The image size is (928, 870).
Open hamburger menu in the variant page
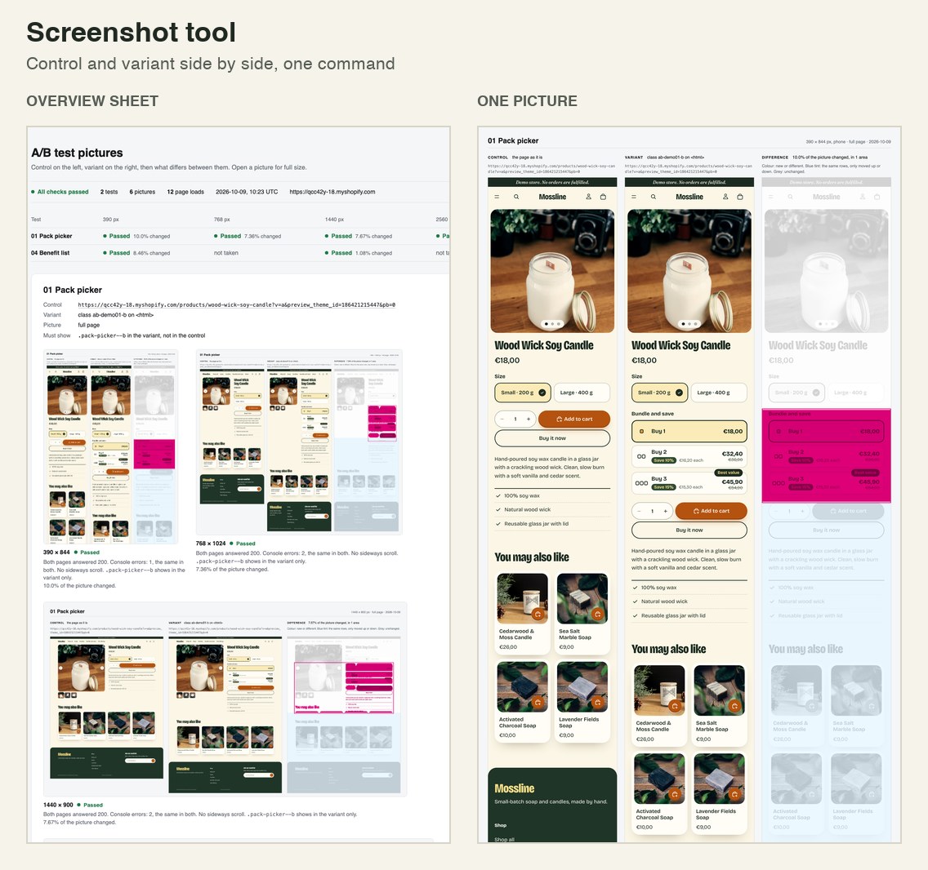tap(634, 197)
